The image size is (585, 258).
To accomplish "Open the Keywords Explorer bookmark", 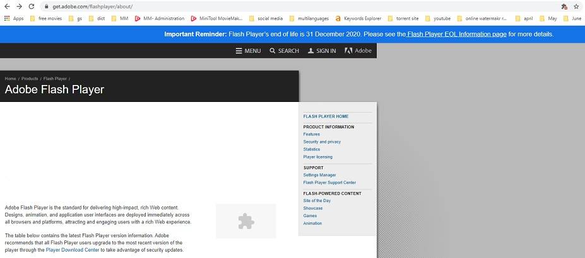I will click(358, 19).
